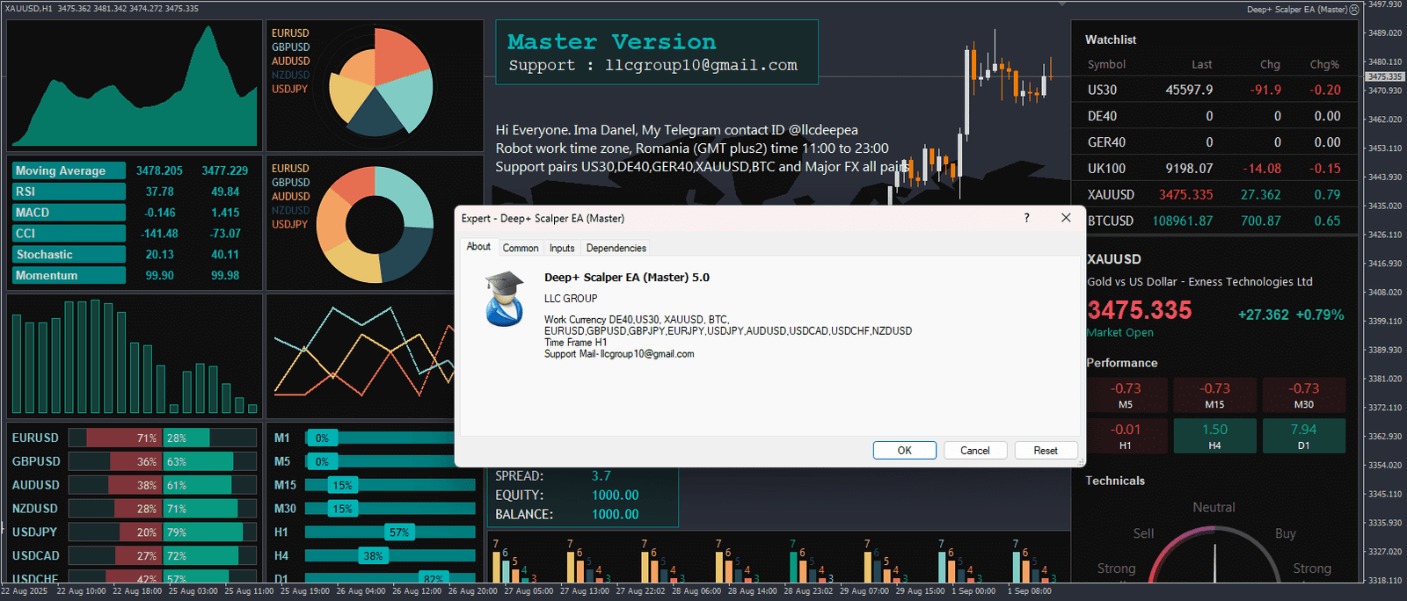This screenshot has width=1407, height=601.
Task: Click the 1 Sep 08:00 time axis label
Action: coord(1029,591)
